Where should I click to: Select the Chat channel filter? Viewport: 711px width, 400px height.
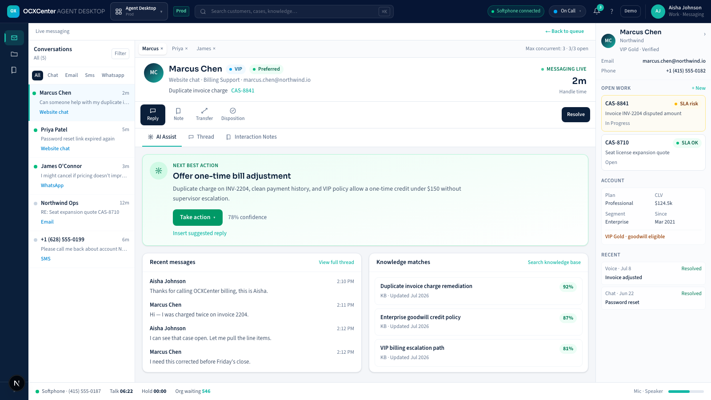(53, 76)
